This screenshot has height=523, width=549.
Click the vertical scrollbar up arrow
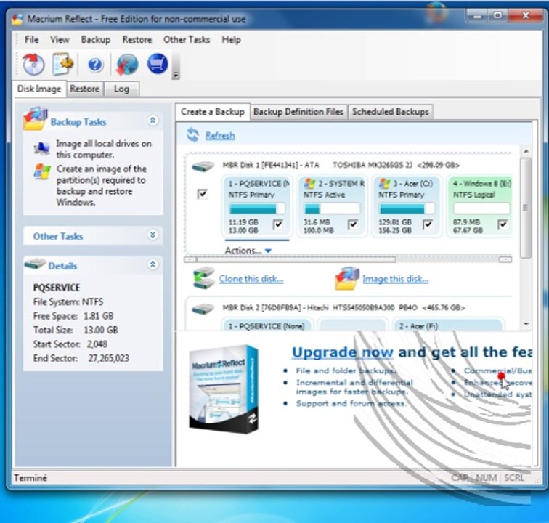click(x=526, y=151)
